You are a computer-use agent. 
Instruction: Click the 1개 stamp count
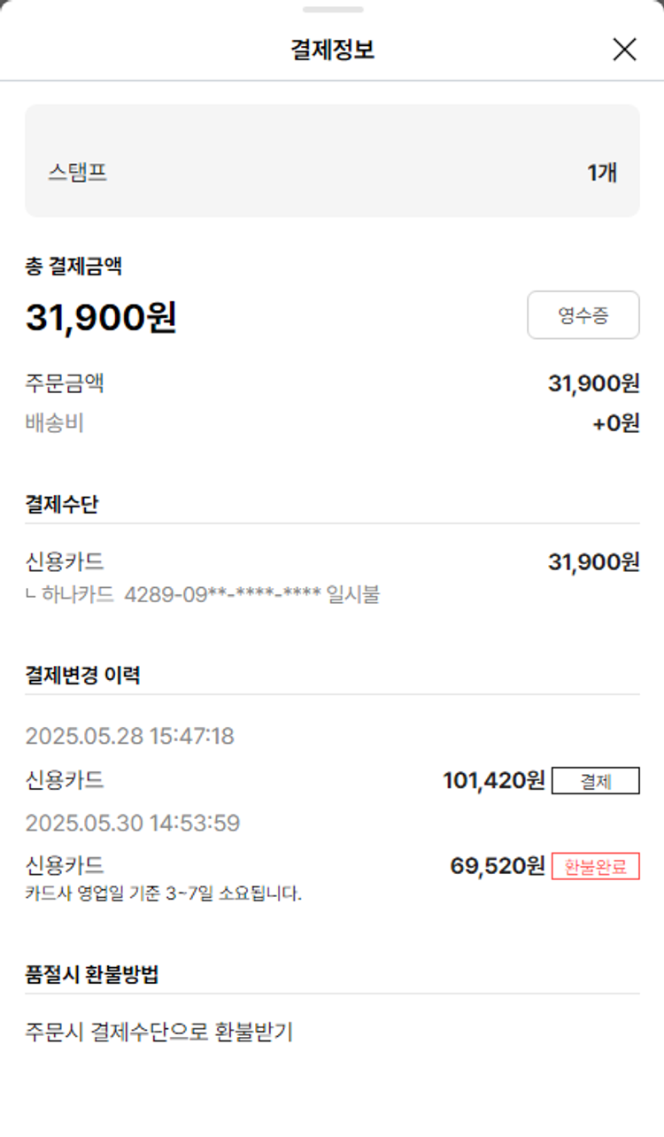[602, 172]
